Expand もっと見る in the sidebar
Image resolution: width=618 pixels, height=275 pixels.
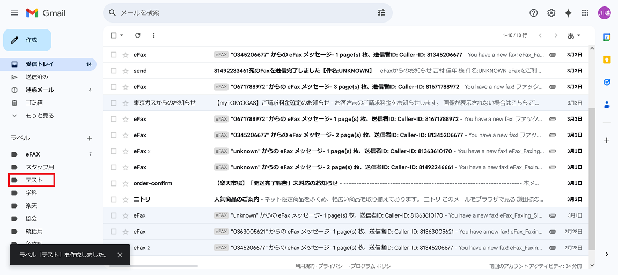click(x=39, y=116)
